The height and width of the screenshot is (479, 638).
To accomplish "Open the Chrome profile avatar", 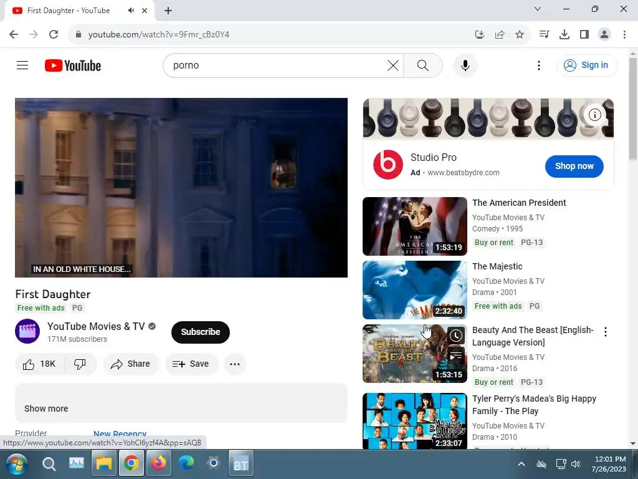I will pos(604,35).
